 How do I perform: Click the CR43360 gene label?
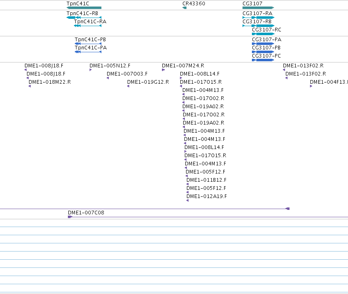(193, 4)
